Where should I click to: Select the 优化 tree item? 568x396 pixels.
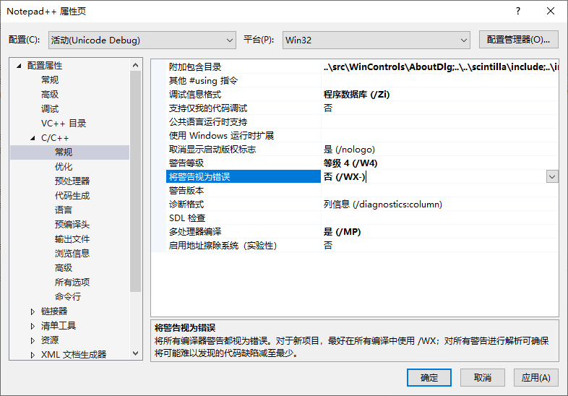click(64, 167)
